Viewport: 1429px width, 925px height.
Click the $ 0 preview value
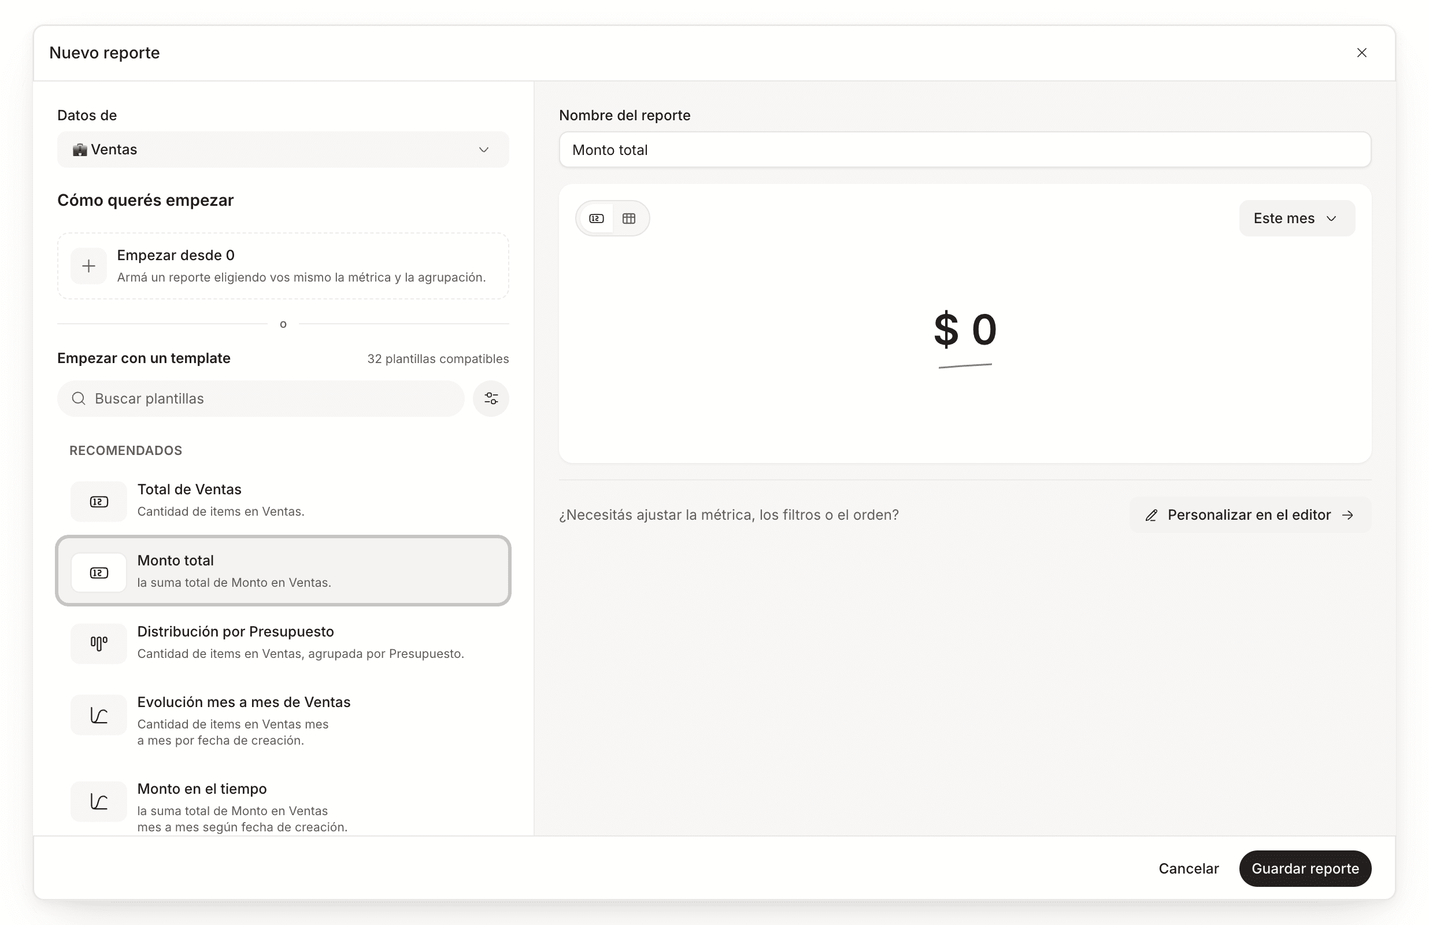click(965, 329)
